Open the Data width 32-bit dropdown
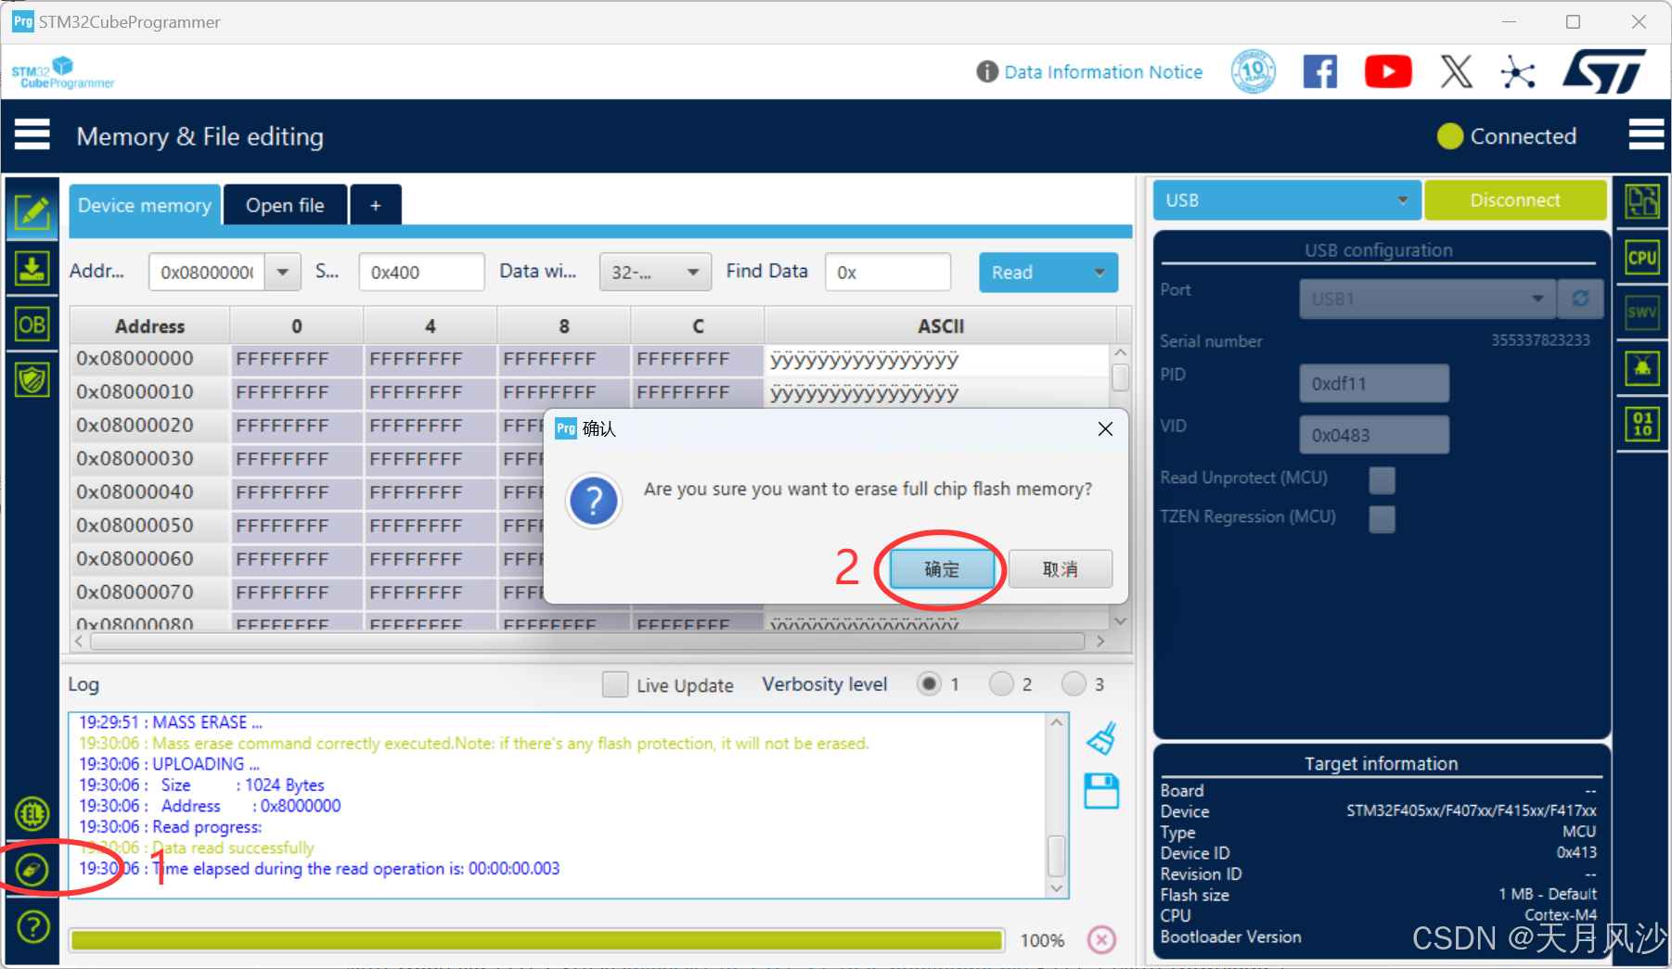The height and width of the screenshot is (969, 1672). (x=655, y=272)
